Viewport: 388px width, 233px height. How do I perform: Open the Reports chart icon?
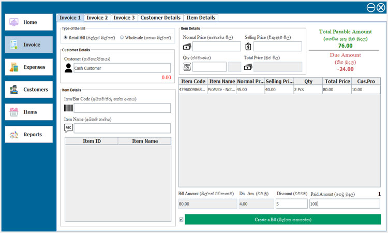pyautogui.click(x=14, y=135)
